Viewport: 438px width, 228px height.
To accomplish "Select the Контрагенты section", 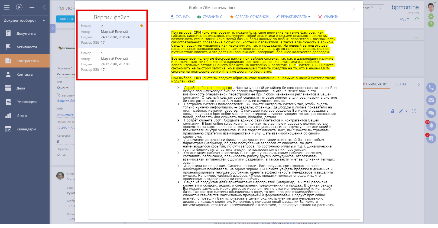I will [x=25, y=61].
